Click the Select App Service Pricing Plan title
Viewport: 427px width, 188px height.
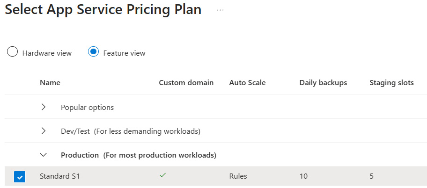(103, 10)
